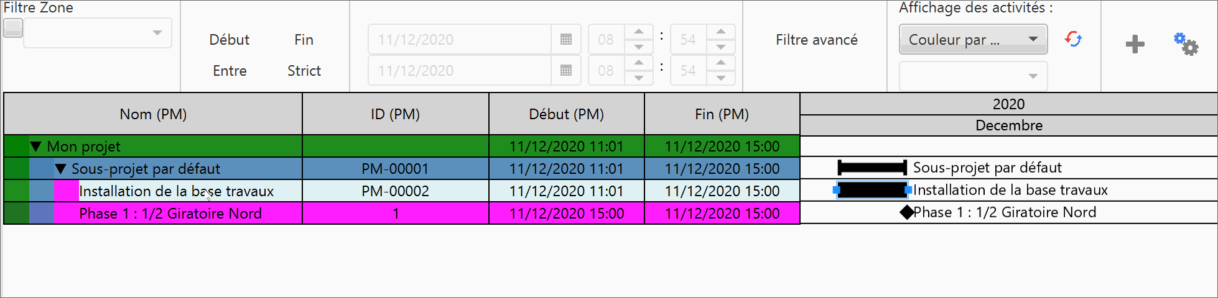Click the Nom (PM) column header
Viewport: 1218px width, 298px height.
click(153, 114)
